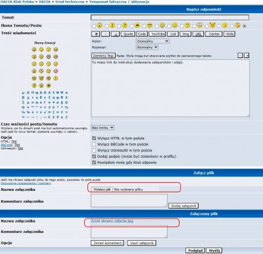Insert YouTube BBCode tag
Image resolution: width=263 pixels, height=254 pixels.
pyautogui.click(x=157, y=34)
